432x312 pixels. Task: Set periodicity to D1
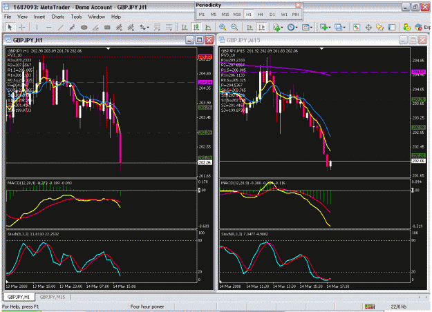coord(272,14)
